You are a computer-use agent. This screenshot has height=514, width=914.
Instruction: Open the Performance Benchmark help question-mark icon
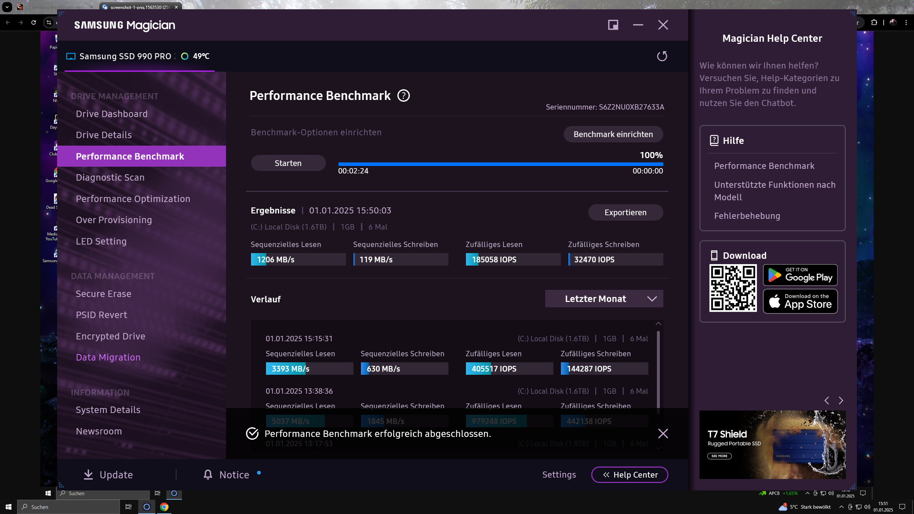pos(403,96)
